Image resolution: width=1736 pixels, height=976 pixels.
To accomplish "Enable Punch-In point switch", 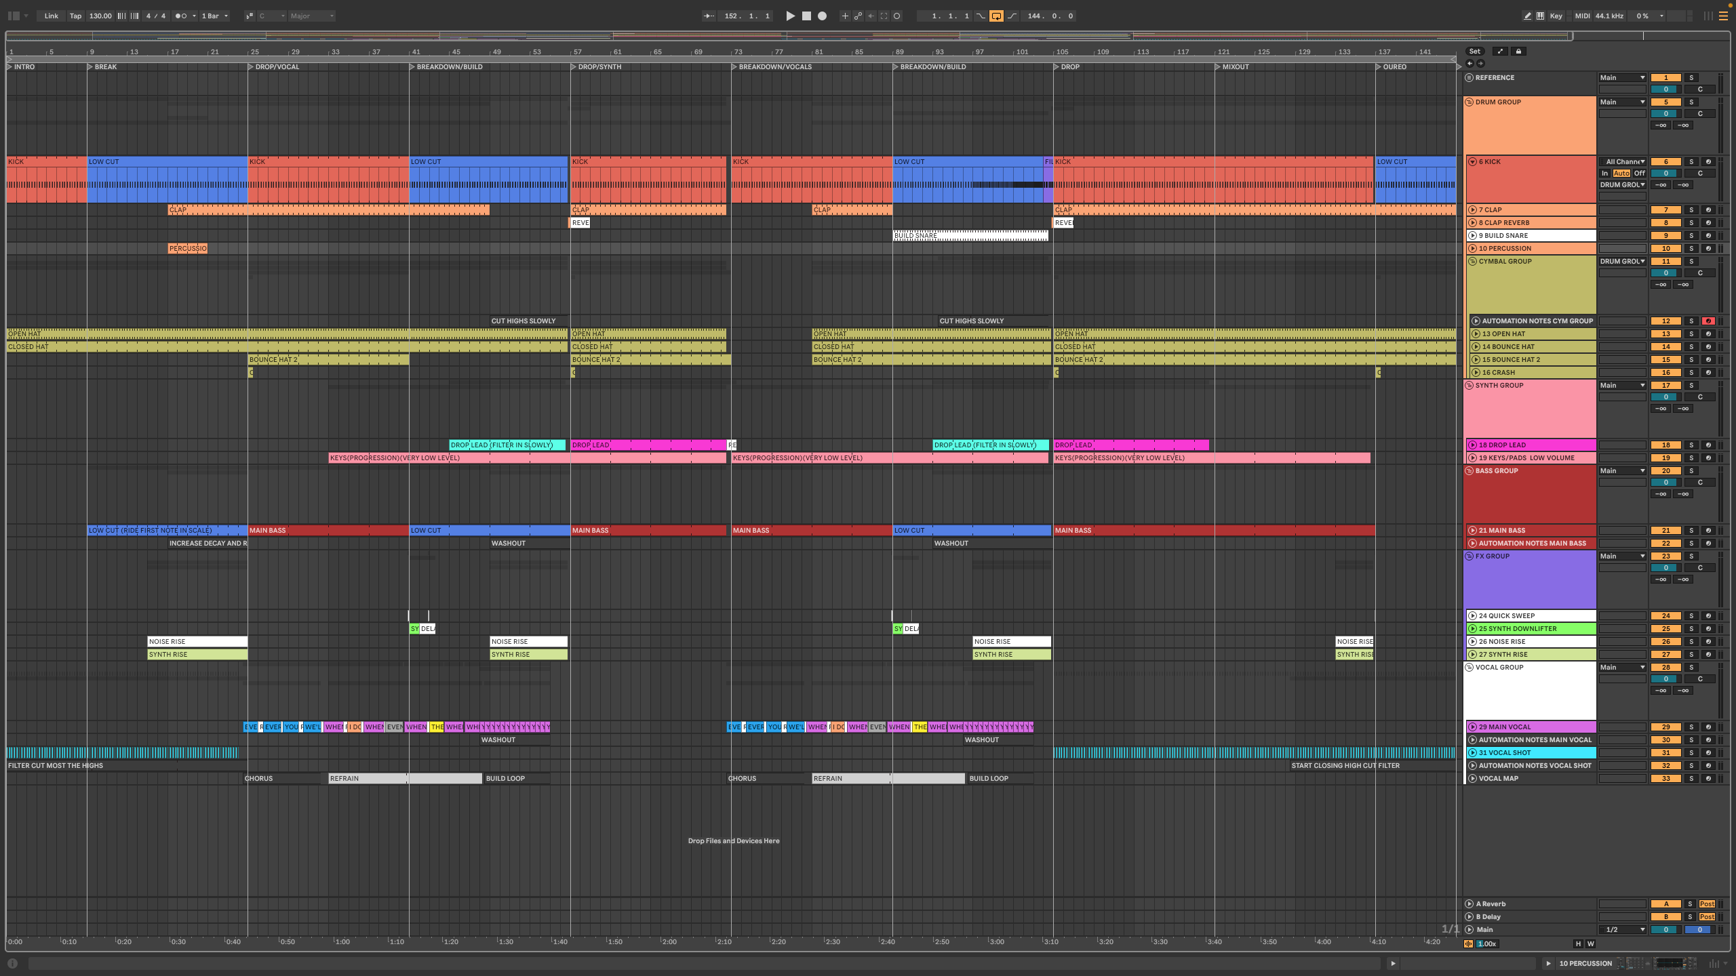I will (x=981, y=16).
